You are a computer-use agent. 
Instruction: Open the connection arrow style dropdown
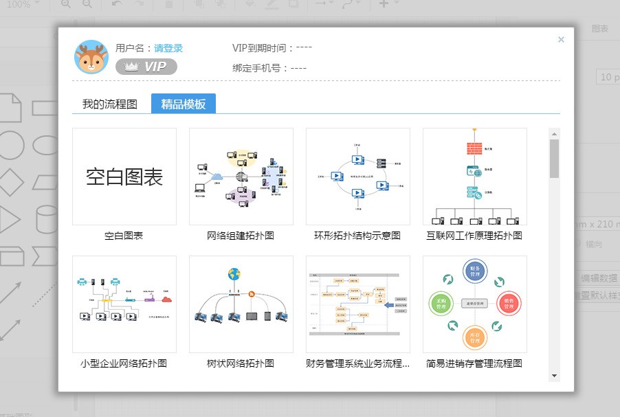coord(324,3)
